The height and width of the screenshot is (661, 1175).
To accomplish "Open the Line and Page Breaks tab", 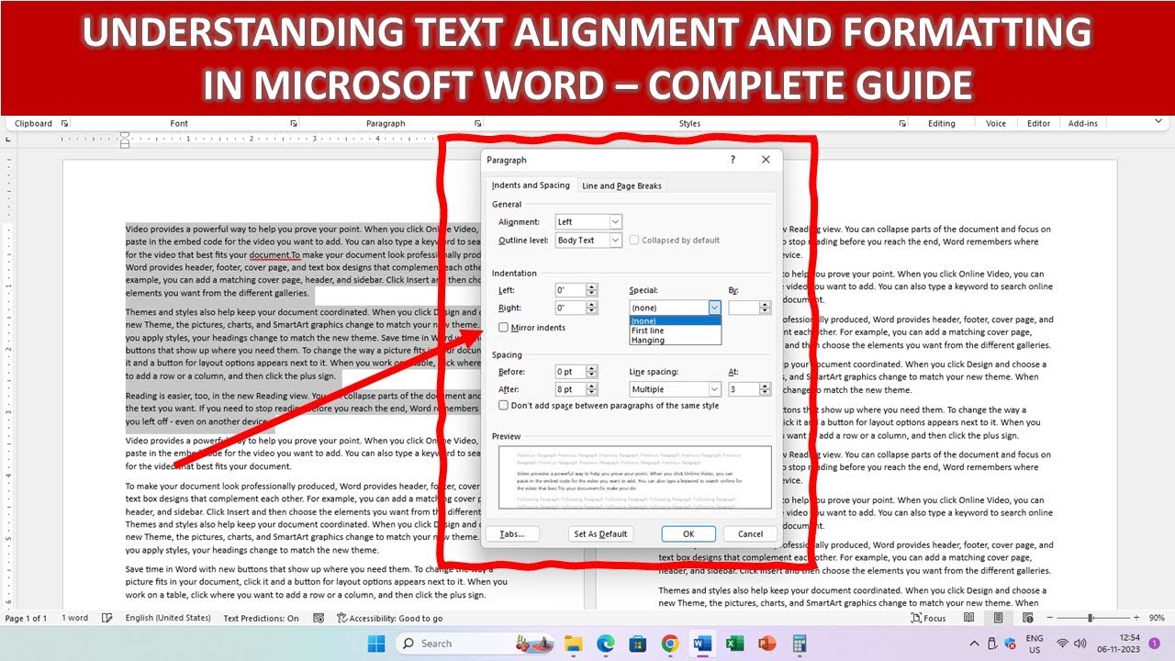I will tap(621, 185).
